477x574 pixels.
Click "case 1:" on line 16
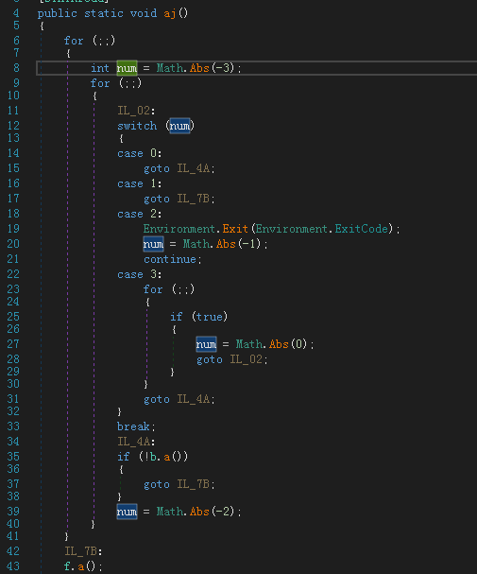(x=140, y=183)
